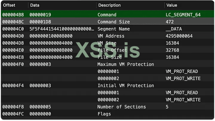Click VM_PROT_WRITE under Initial VM Protection
The image size is (215, 121).
click(183, 99)
